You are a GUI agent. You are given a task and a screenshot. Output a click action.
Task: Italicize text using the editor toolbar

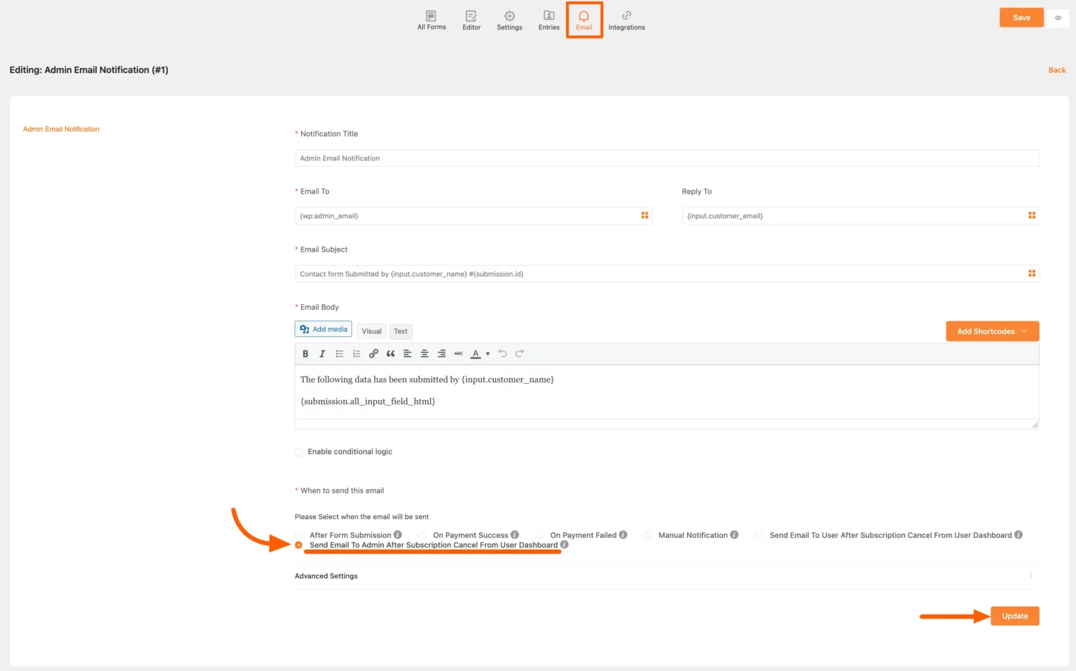click(x=322, y=353)
